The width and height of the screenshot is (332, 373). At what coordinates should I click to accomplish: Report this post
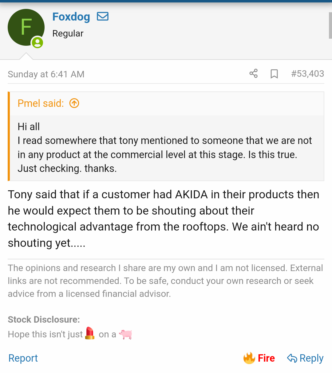pos(23,358)
